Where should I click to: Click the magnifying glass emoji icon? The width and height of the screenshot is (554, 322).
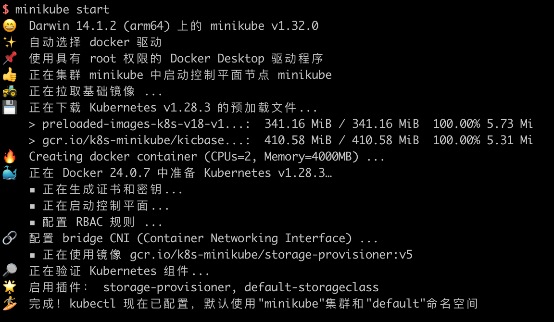click(10, 271)
